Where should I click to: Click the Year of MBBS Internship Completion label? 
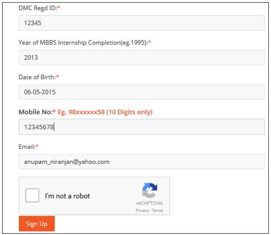[x=83, y=42]
